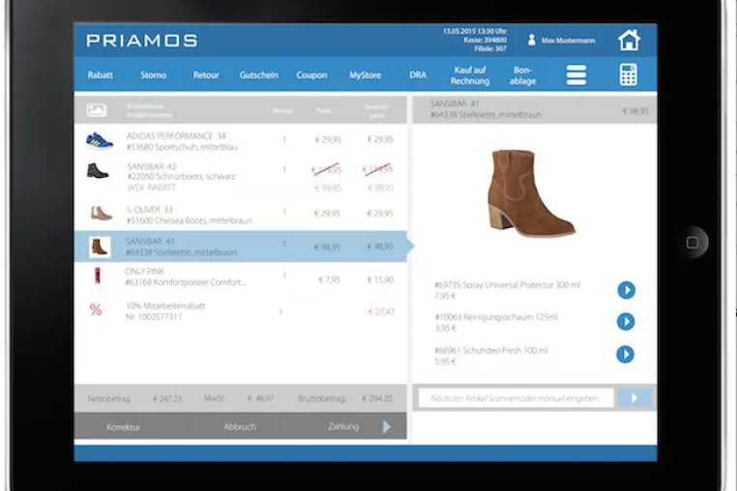Open the Storno menu item

[x=153, y=75]
